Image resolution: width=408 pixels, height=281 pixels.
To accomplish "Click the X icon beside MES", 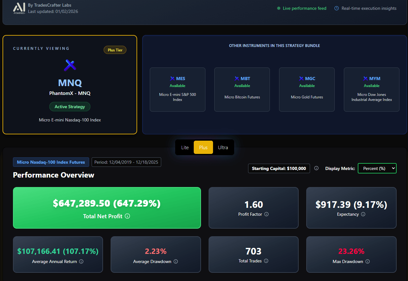I will 172,79.
